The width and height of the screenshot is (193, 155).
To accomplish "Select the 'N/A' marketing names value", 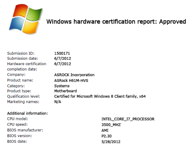I will [58, 102].
